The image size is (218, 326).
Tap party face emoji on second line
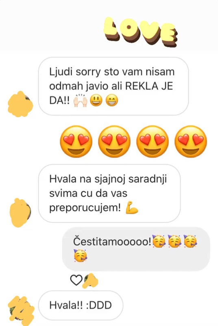pos(80,256)
